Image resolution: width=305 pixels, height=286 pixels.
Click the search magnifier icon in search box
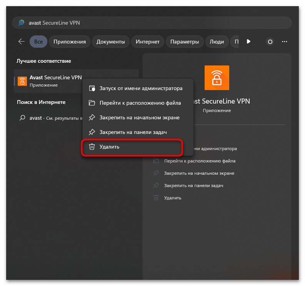[21, 23]
